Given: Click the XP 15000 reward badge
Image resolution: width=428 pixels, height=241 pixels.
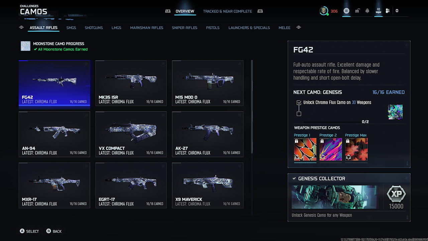Looking at the screenshot, I should [396, 198].
